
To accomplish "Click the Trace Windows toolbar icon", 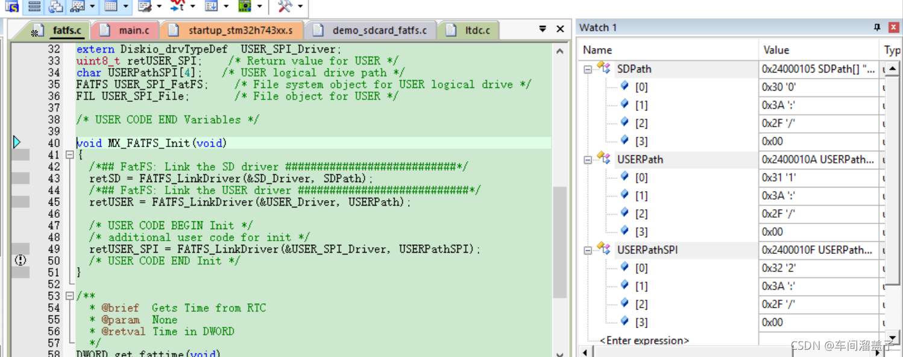I will point(211,6).
